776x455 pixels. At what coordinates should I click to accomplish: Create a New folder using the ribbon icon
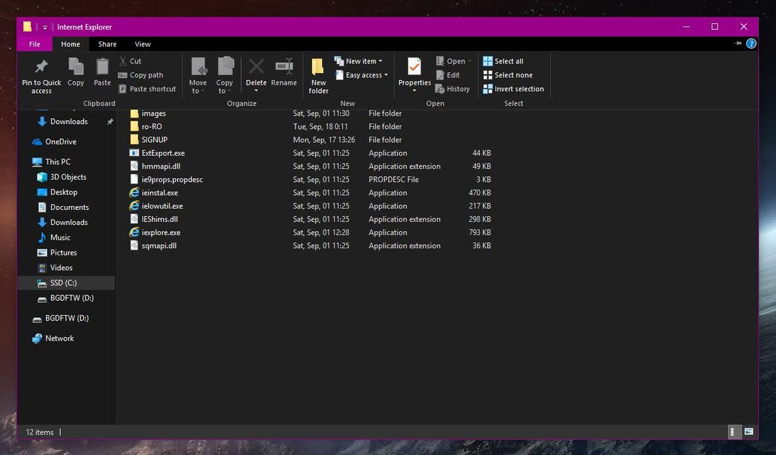318,71
